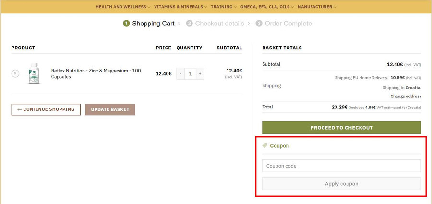
Task: Go to Checkout details step
Action: point(219,24)
